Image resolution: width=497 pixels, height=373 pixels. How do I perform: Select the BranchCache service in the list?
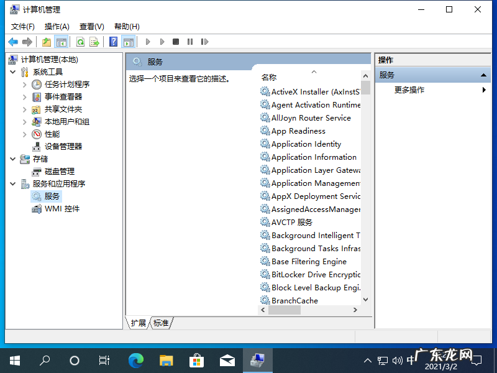coord(293,300)
